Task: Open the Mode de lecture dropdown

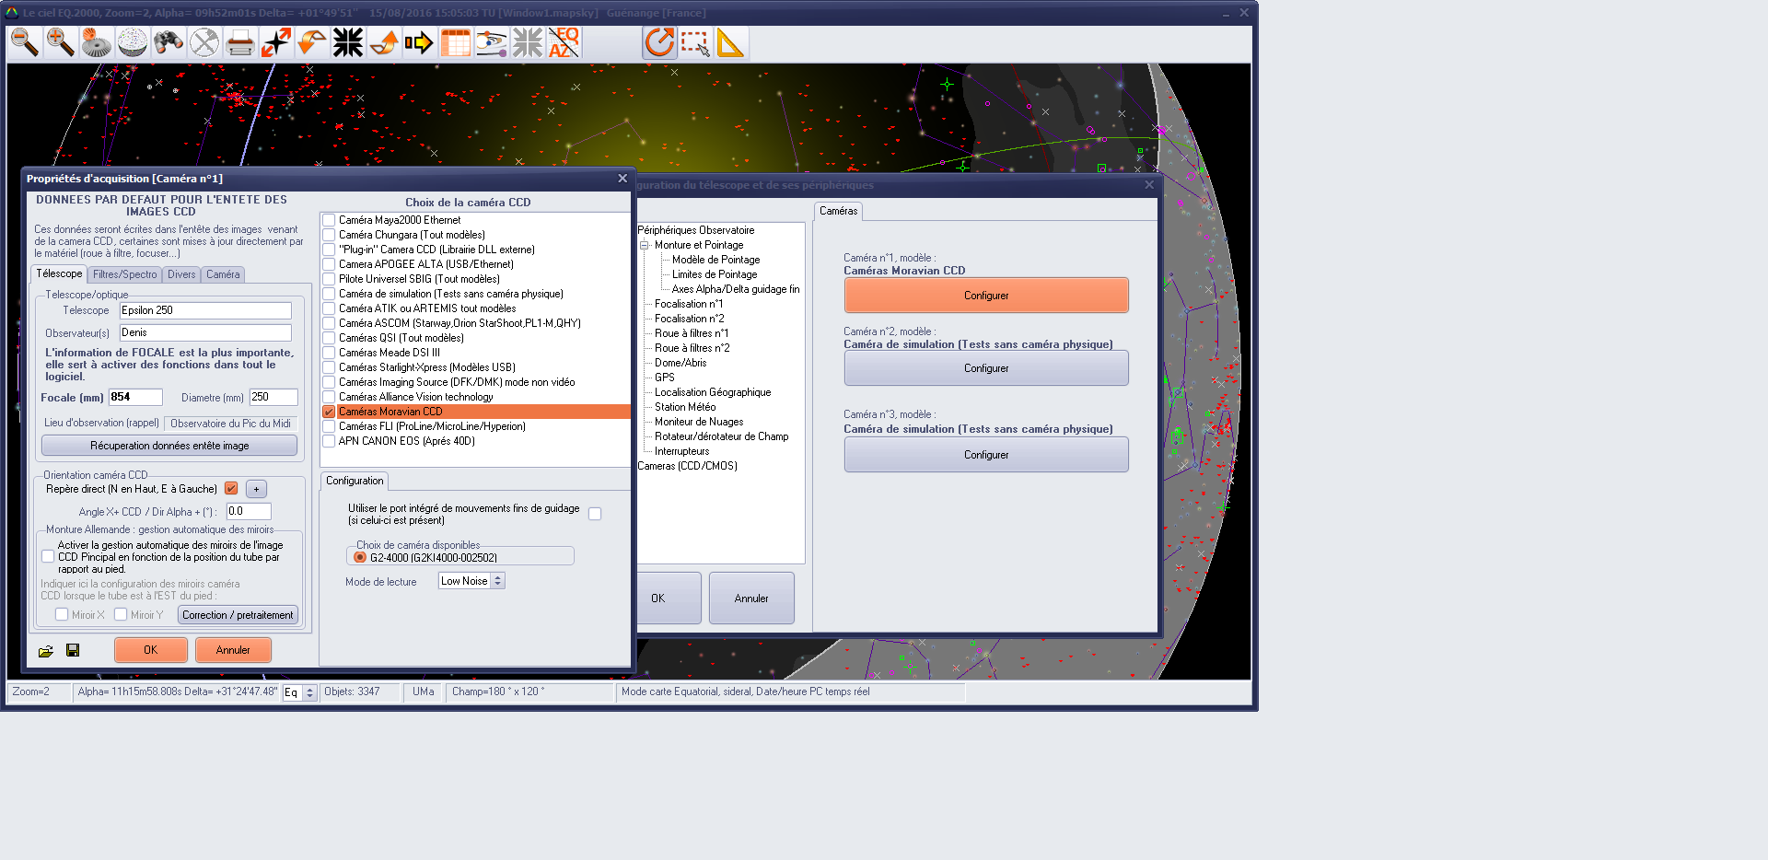Action: [x=497, y=581]
